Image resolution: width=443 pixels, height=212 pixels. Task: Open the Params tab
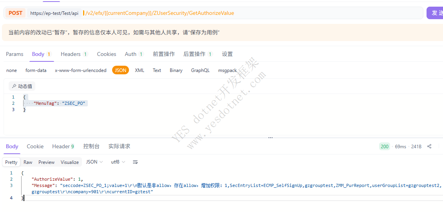(15, 54)
